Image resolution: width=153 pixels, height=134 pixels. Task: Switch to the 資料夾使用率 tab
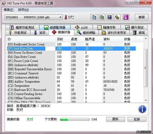[x=114, y=33]
